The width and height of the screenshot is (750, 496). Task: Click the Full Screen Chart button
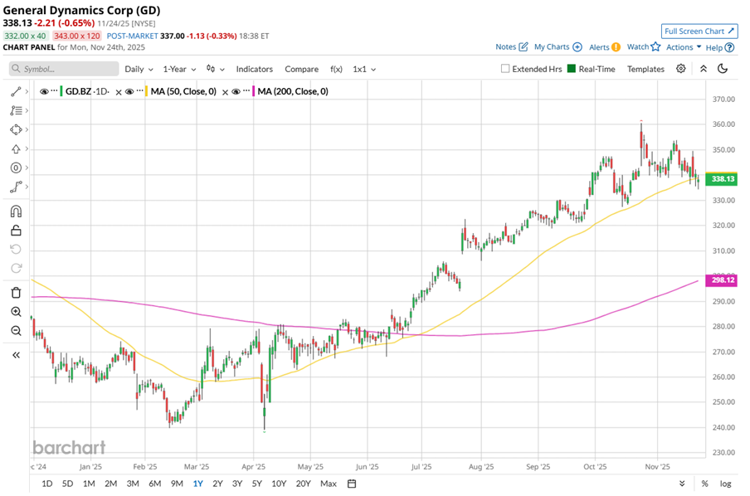(699, 31)
